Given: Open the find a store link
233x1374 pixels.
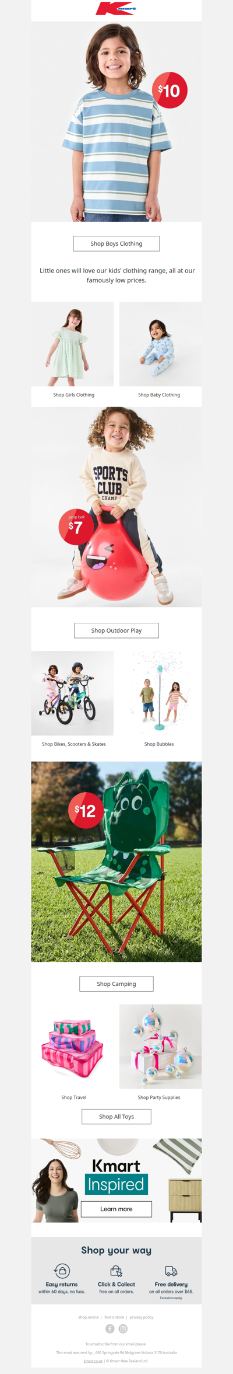Looking at the screenshot, I should 114,1317.
